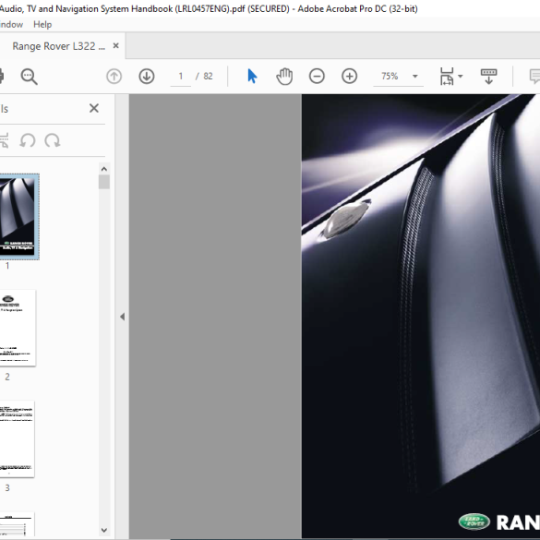Click the thumbnails scrollbar down arrow

pyautogui.click(x=104, y=530)
